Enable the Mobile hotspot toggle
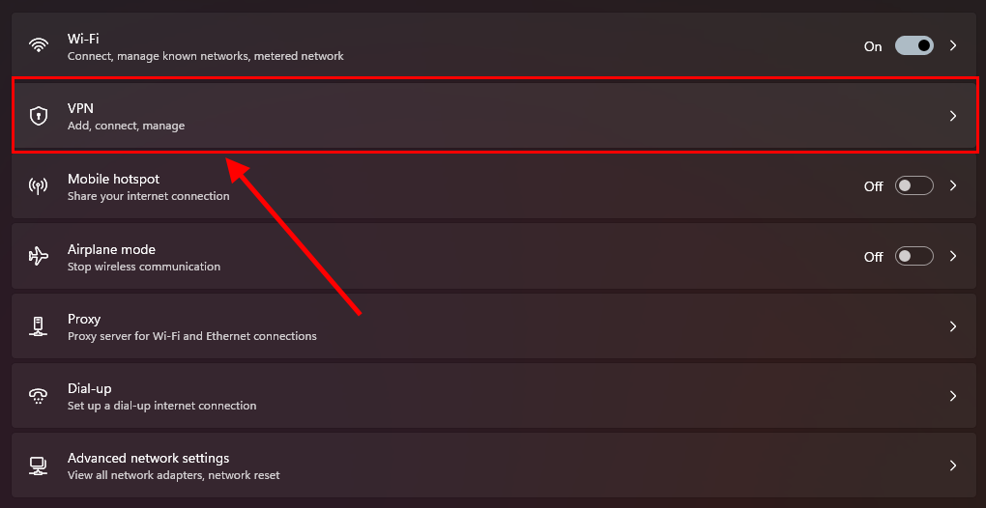Screen dimensions: 986x508 pos(913,185)
